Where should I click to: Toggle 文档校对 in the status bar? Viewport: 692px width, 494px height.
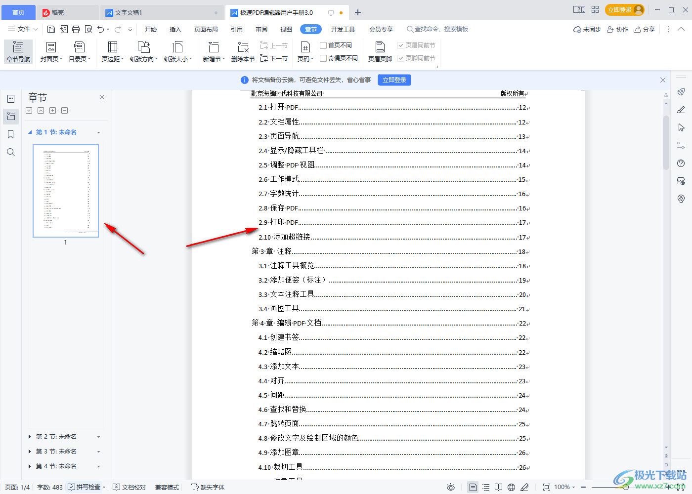pos(130,487)
